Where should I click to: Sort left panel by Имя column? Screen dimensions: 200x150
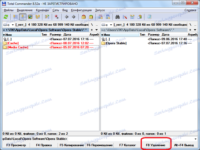pos(22,35)
